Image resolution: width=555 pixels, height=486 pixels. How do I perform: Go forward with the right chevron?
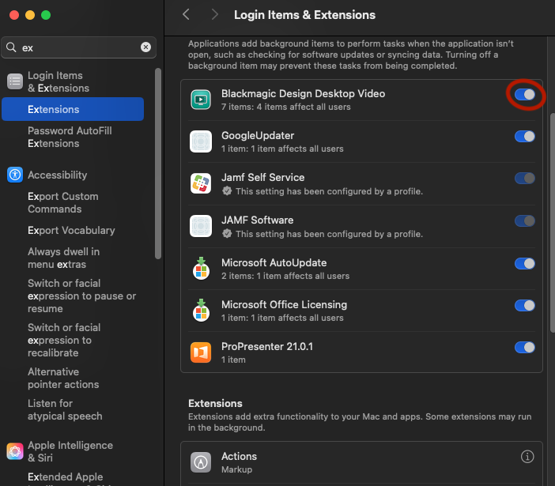(x=214, y=15)
